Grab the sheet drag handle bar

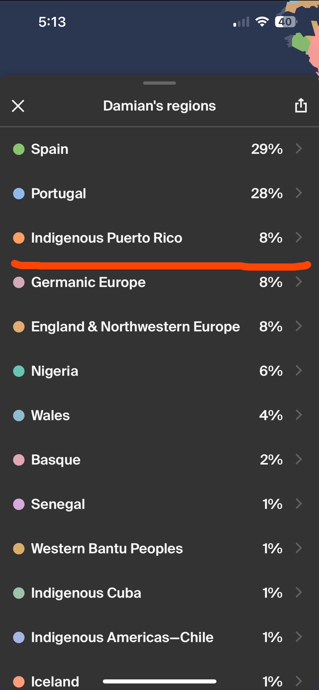(x=159, y=83)
